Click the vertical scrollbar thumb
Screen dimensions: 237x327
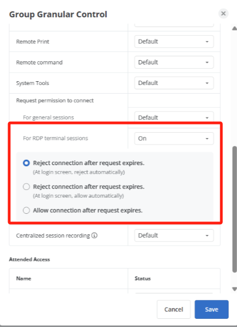234,209
